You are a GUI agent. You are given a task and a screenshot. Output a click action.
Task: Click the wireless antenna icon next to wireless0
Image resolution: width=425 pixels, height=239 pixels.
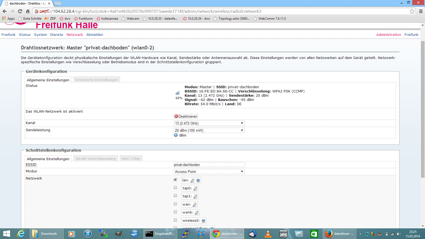203,220
